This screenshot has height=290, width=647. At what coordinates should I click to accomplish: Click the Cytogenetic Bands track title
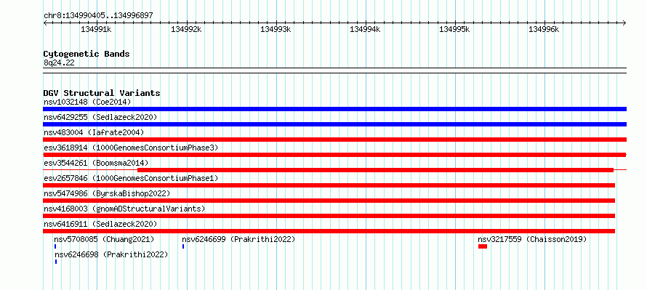tap(87, 54)
